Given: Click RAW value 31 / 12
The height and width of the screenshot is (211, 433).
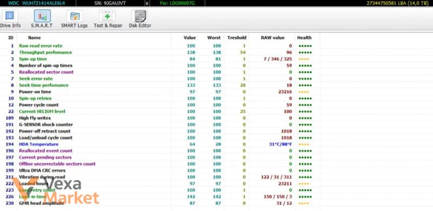Looking at the screenshot, I should 284,203.
